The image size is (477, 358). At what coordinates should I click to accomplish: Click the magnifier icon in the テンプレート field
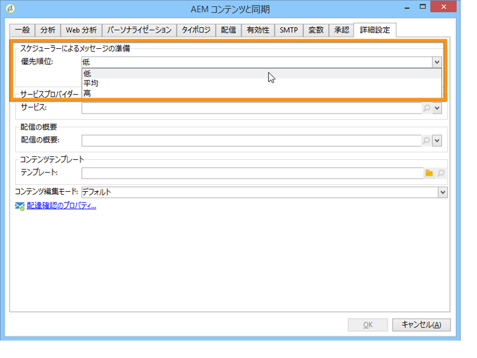(x=441, y=173)
